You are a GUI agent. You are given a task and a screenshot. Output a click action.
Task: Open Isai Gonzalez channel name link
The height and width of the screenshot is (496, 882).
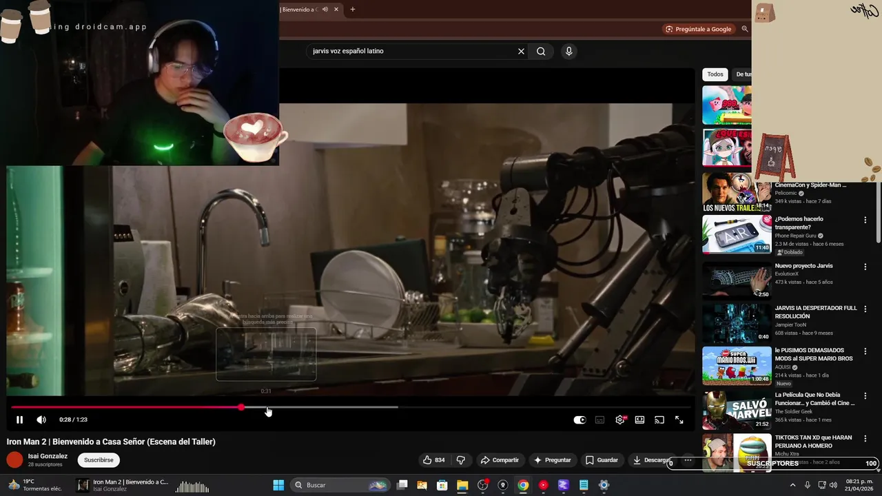pos(48,456)
